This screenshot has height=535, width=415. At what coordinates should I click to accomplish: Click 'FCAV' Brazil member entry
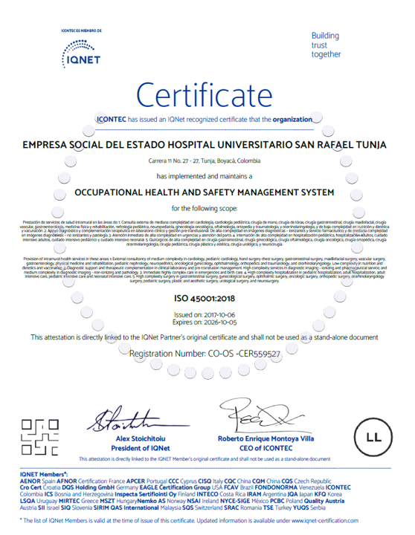coord(239,487)
